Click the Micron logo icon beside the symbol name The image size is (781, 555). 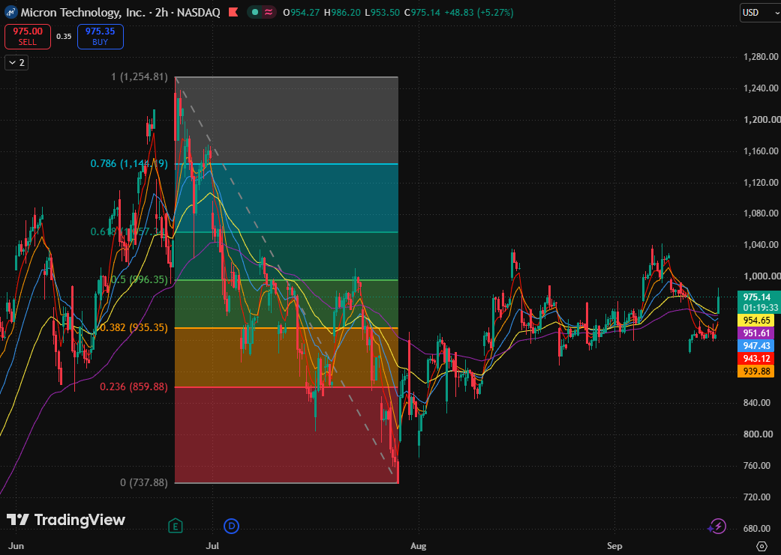click(x=11, y=13)
